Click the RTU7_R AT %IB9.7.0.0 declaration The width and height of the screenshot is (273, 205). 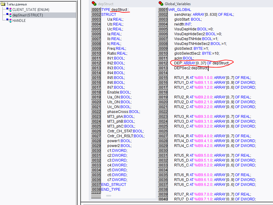[x=213, y=194]
